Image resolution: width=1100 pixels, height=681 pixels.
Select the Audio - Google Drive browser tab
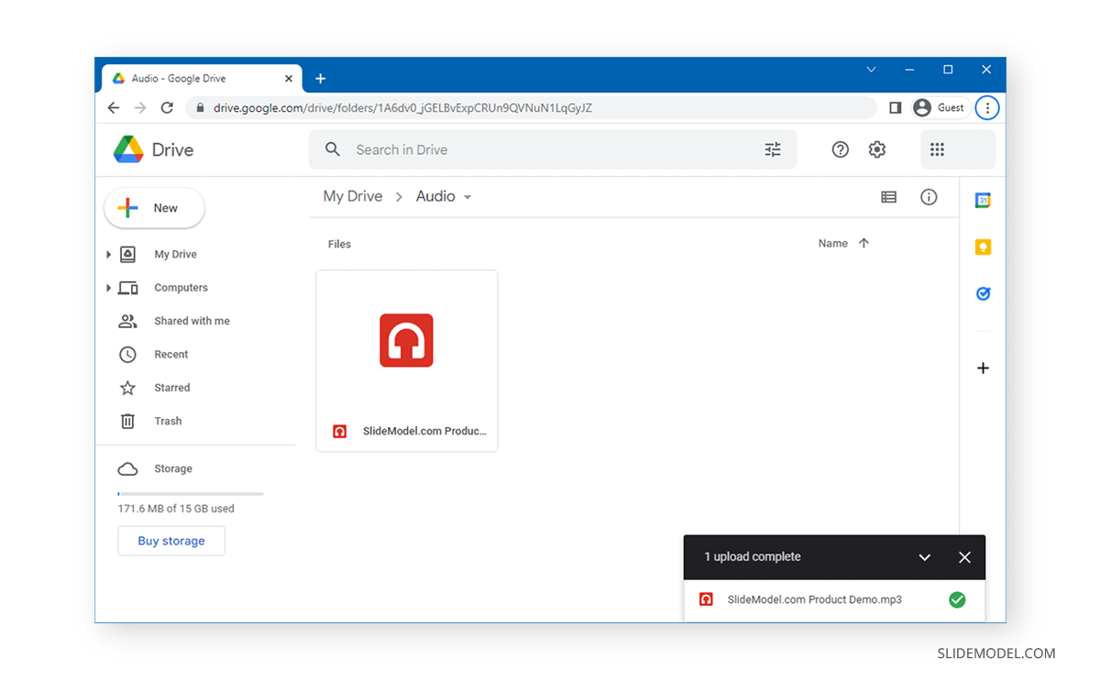tap(201, 79)
